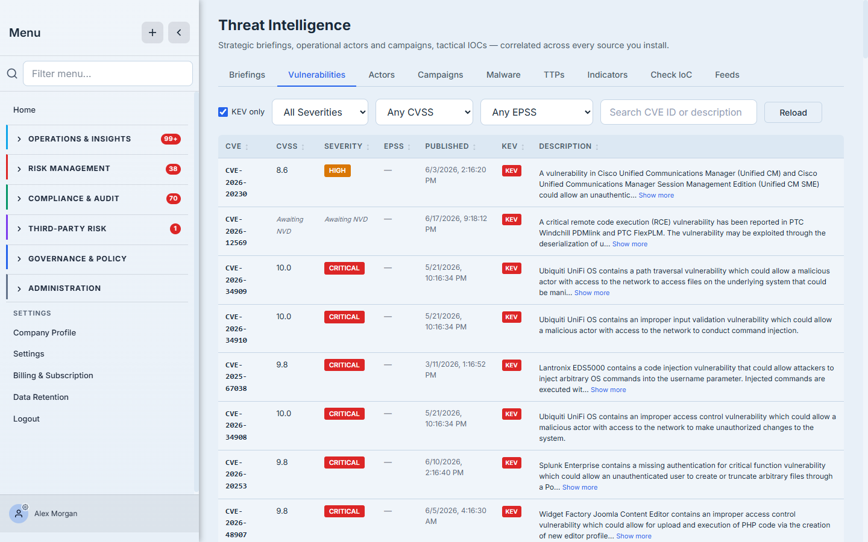Open the Indicators tab
The image size is (868, 542).
(x=608, y=75)
